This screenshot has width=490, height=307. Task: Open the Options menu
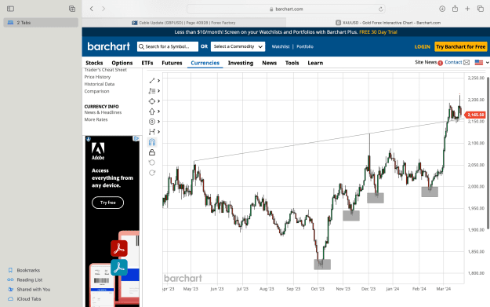coord(122,63)
